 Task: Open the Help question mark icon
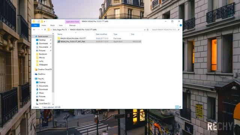[181, 25]
